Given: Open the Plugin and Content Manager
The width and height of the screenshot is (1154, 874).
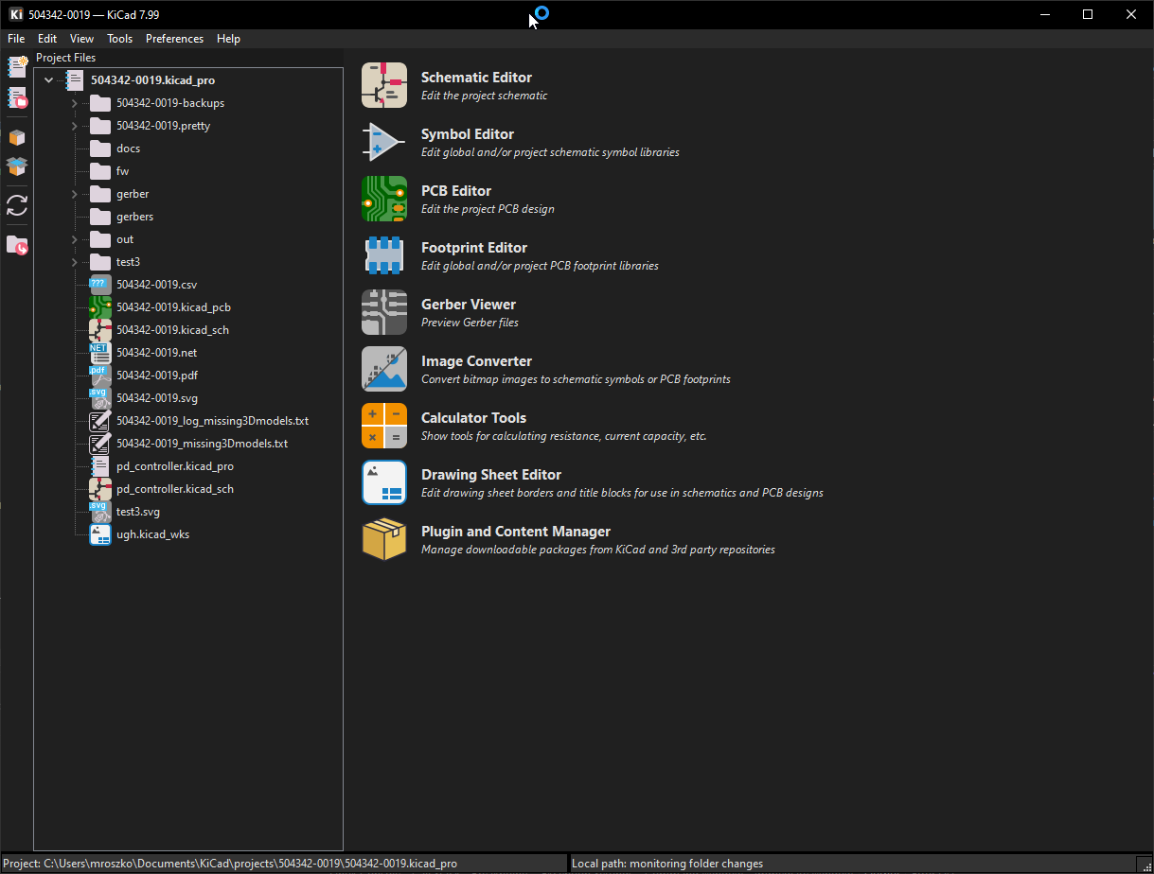Looking at the screenshot, I should click(515, 531).
